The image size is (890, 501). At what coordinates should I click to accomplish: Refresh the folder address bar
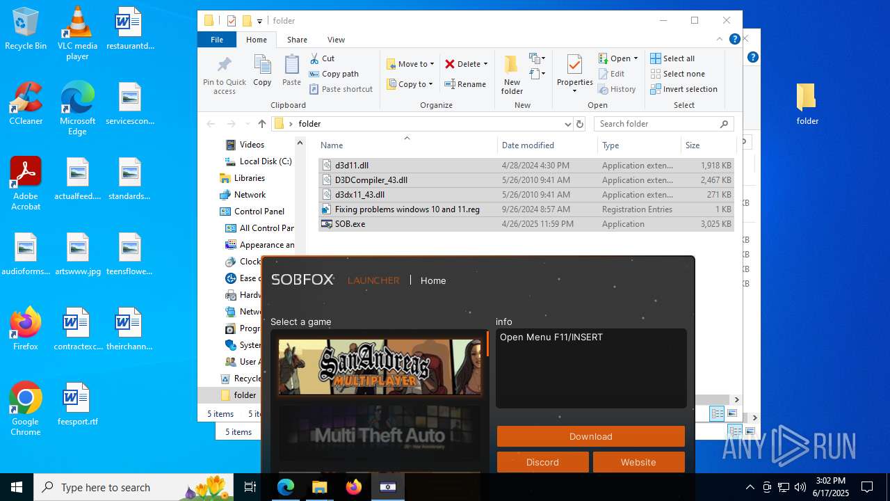tap(580, 124)
